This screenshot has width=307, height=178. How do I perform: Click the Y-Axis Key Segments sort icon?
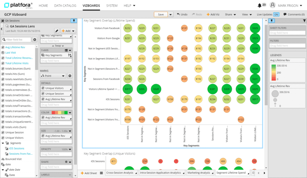[x=69, y=55]
